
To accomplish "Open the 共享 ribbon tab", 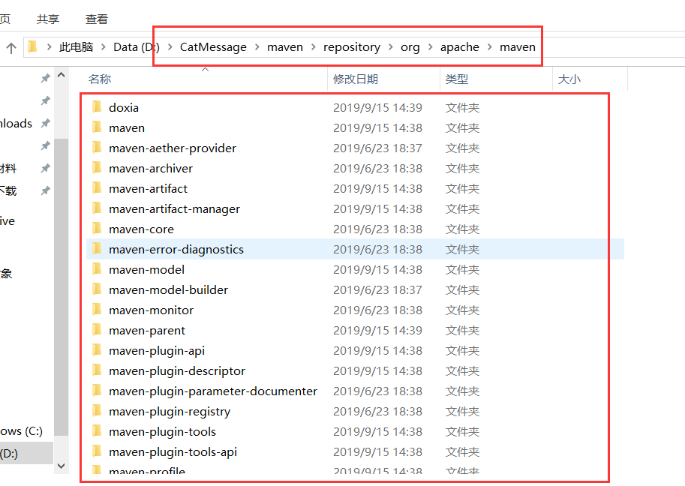I will 48,19.
